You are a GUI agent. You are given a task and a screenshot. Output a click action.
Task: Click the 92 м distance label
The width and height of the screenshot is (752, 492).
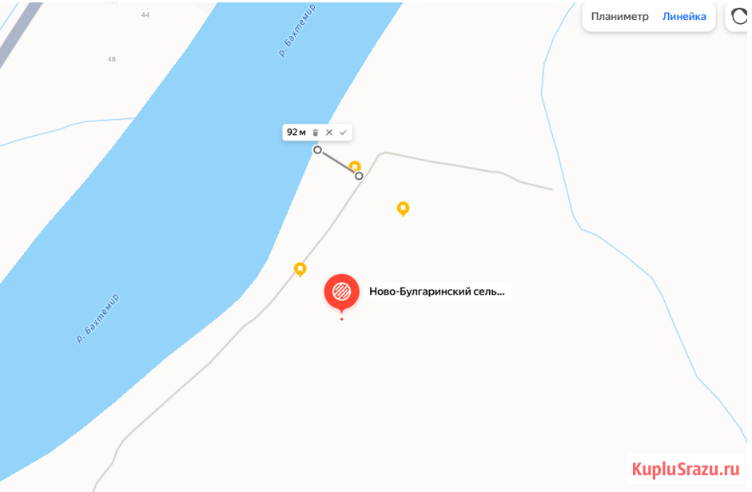click(x=296, y=133)
